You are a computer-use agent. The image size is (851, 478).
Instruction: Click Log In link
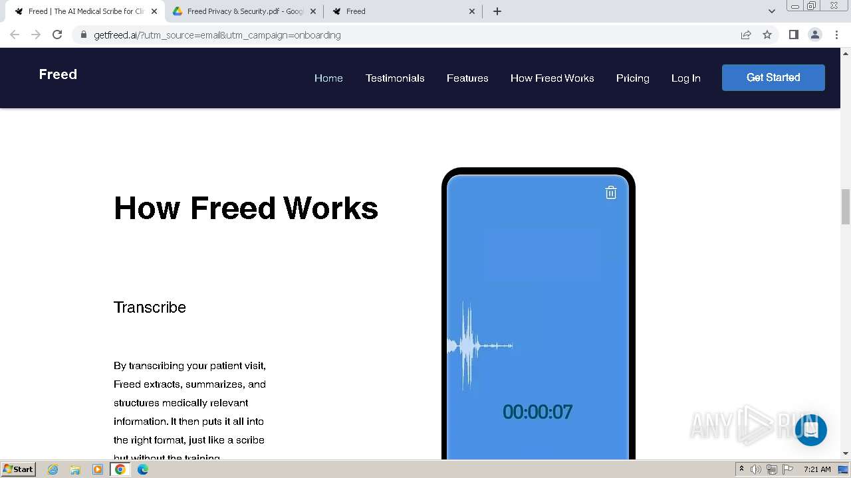pos(686,78)
